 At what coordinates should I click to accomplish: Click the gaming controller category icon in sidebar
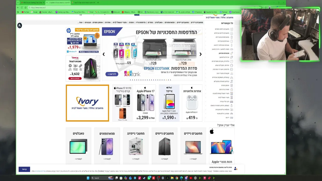pyautogui.click(x=231, y=77)
